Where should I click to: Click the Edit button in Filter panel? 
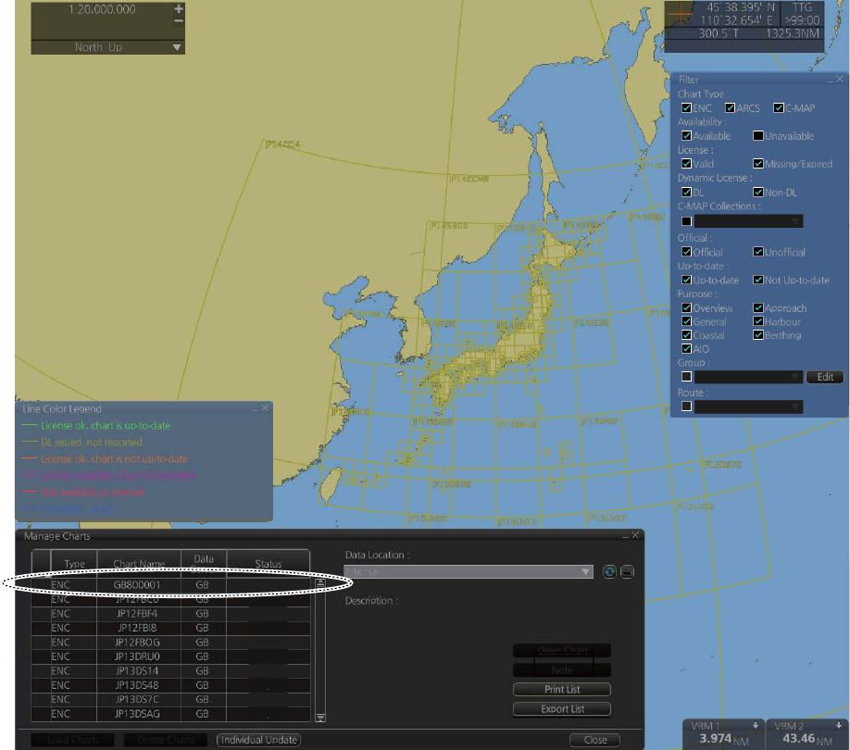pos(824,377)
